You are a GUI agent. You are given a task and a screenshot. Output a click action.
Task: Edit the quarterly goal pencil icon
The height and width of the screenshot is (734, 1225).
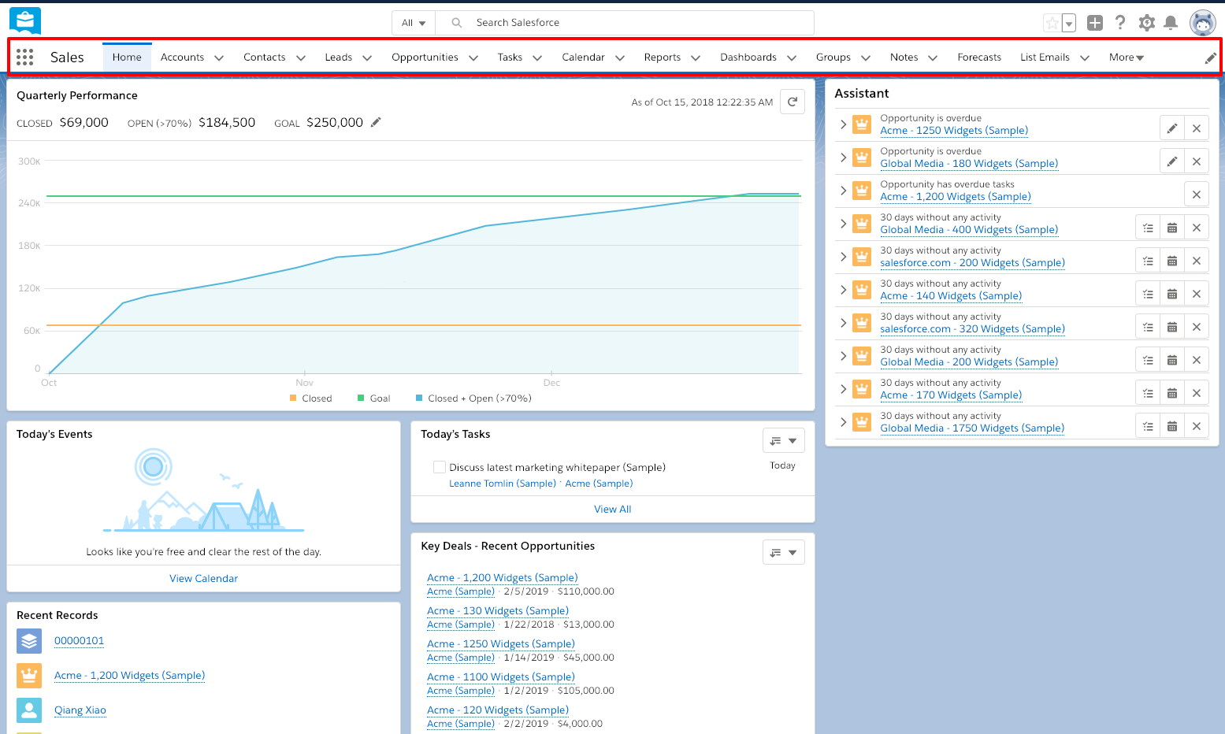pos(376,122)
